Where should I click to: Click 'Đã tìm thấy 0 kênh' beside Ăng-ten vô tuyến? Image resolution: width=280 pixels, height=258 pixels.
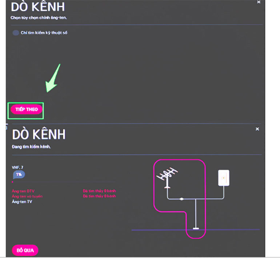(x=99, y=196)
